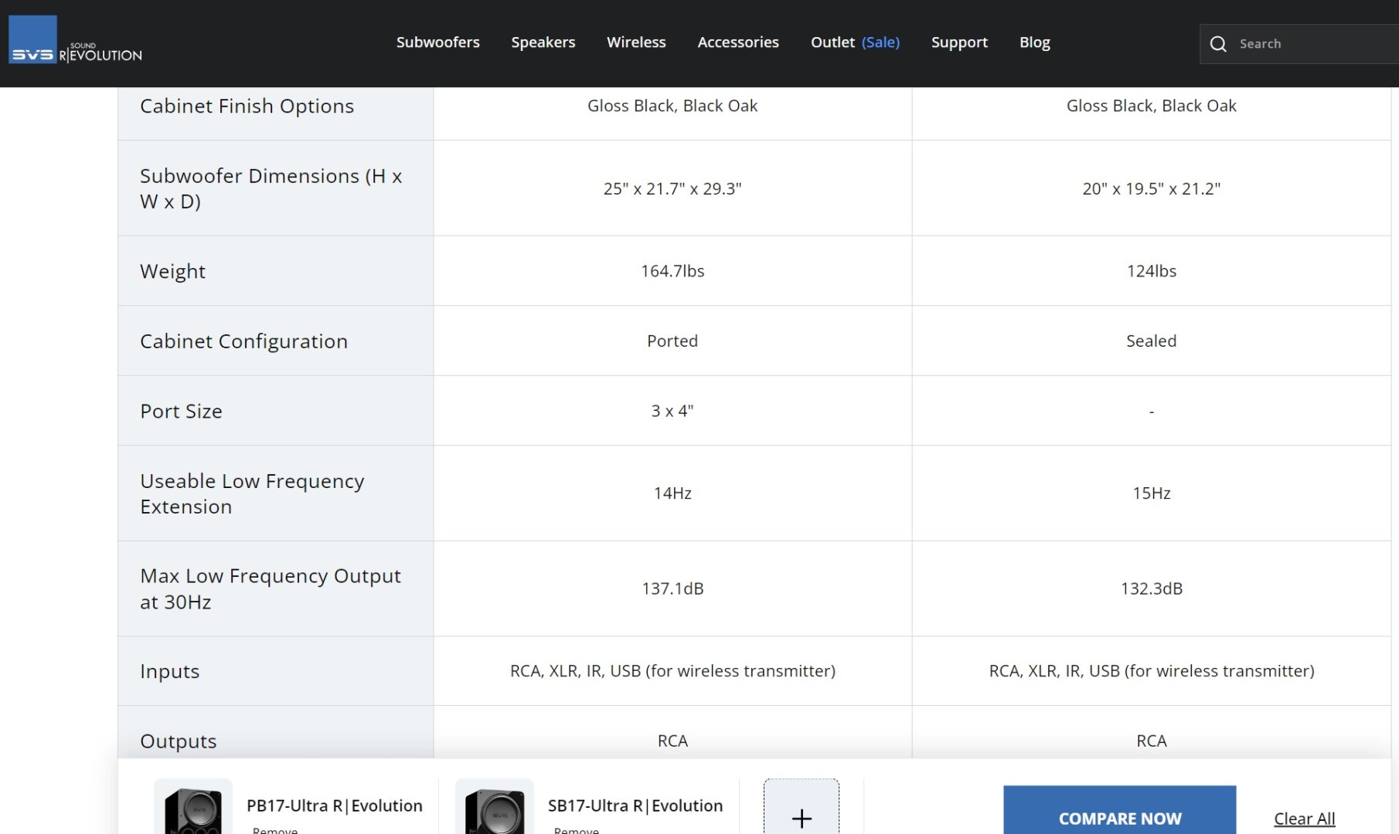
Task: Click Max Low Frequency Output label
Action: pyautogui.click(x=271, y=589)
